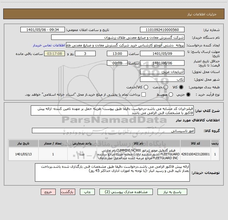This screenshot has height=220, width=228.
Task: Select the کالا/خدمت radio button
Action: coord(146,87)
